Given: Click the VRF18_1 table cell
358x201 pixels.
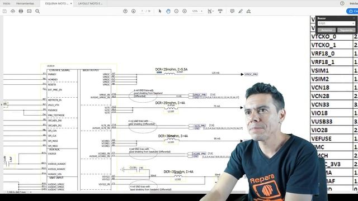Looking at the screenshot, I should (x=332, y=62).
